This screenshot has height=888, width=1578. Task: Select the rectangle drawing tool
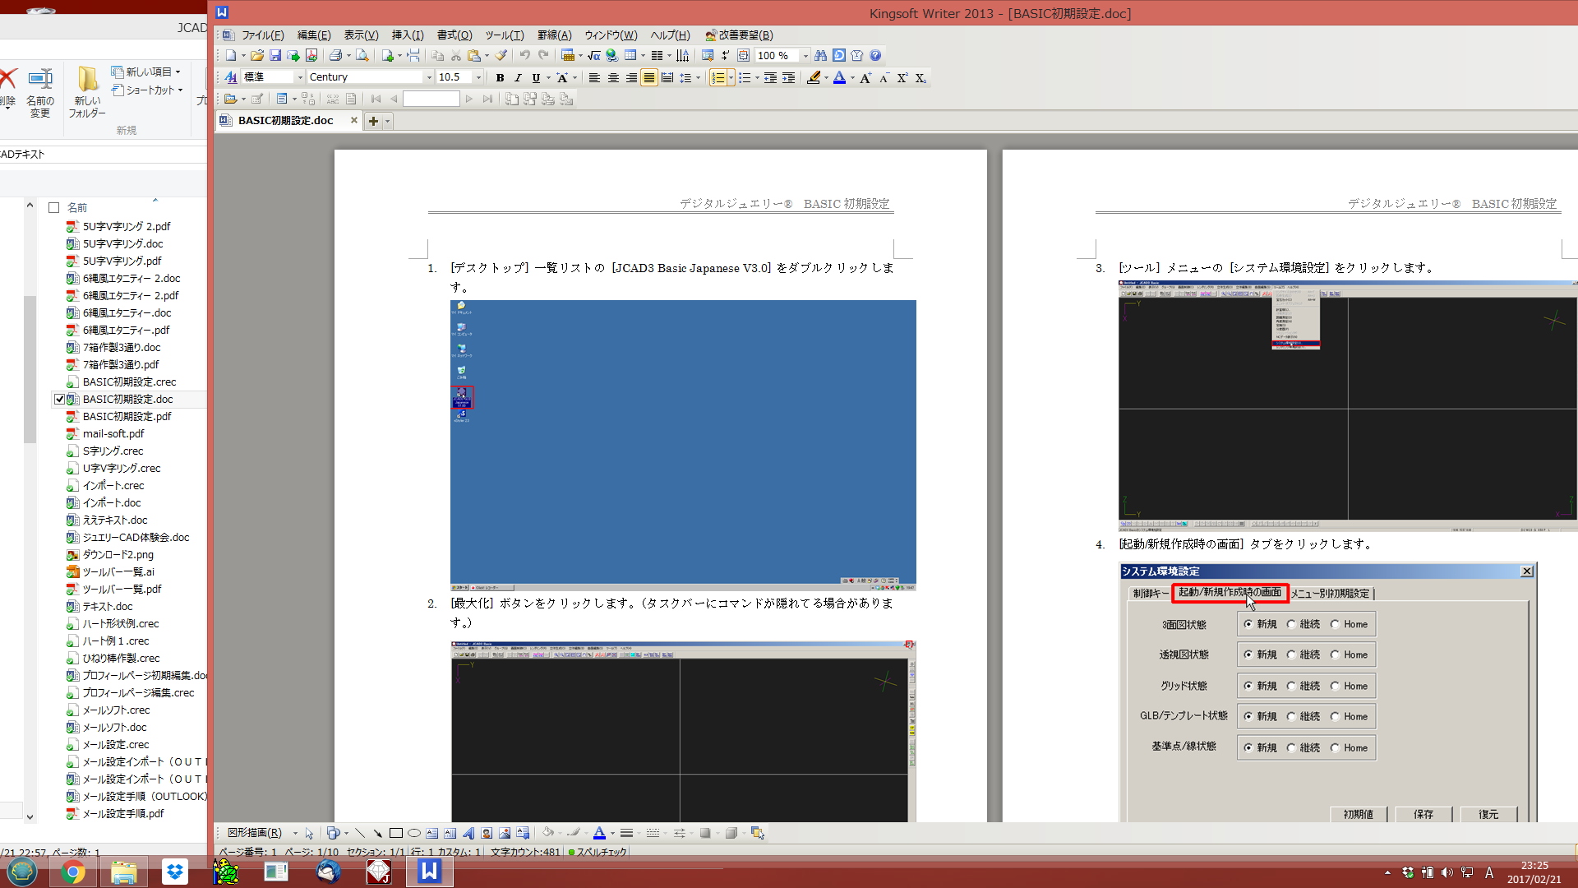(396, 833)
